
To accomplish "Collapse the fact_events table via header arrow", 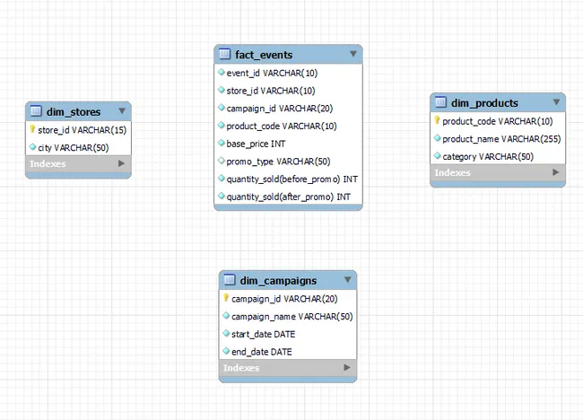I will [352, 54].
